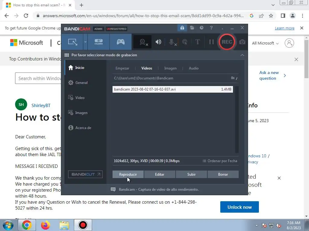Click the Bandicam message bubble icon

tap(113, 189)
